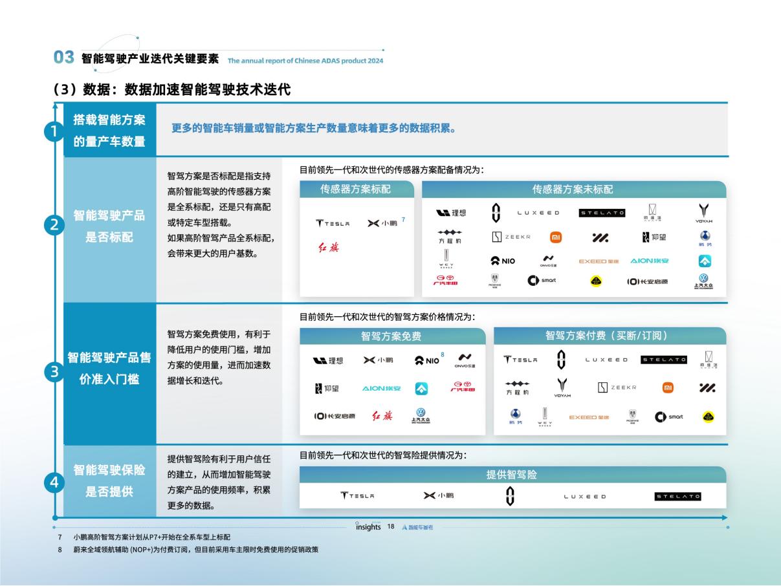Click the 红旗 logo under 智驾方案免费
Screen dimensions: 781x586
point(382,416)
